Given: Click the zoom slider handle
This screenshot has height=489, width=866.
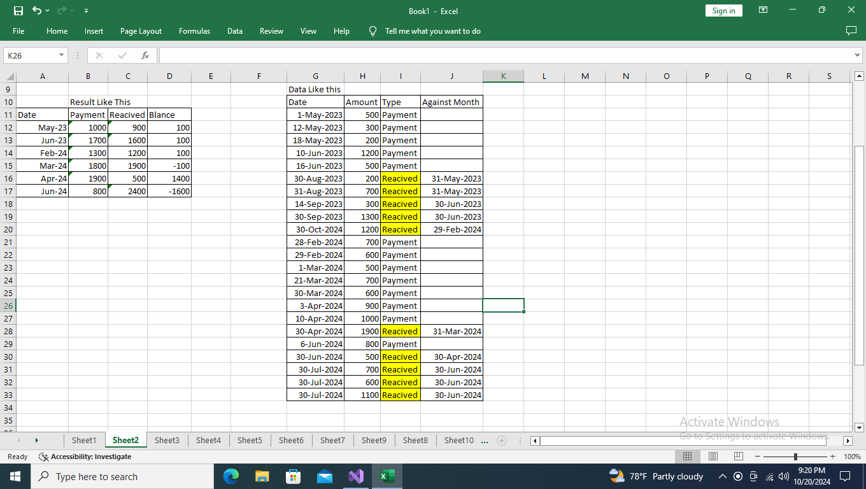Looking at the screenshot, I should pos(795,457).
